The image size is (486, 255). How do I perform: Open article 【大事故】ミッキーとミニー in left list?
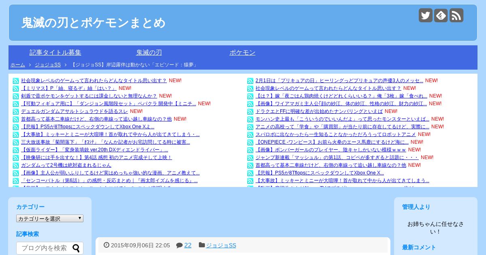[x=110, y=134]
